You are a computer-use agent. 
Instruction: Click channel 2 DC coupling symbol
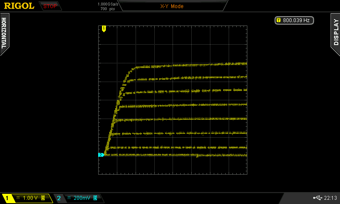(x=69, y=198)
